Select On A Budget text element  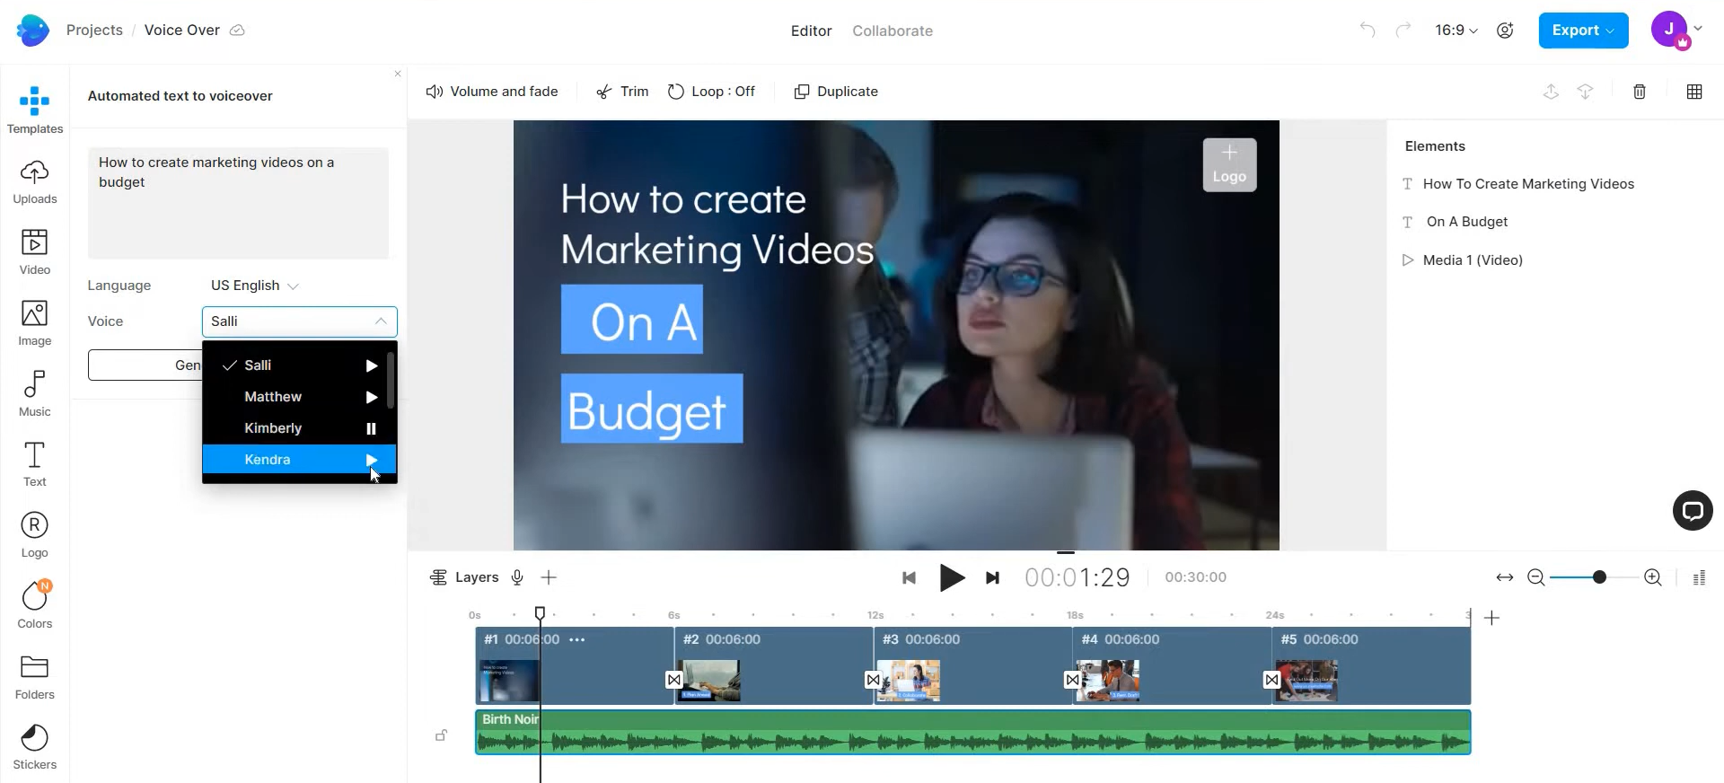coord(1456,222)
